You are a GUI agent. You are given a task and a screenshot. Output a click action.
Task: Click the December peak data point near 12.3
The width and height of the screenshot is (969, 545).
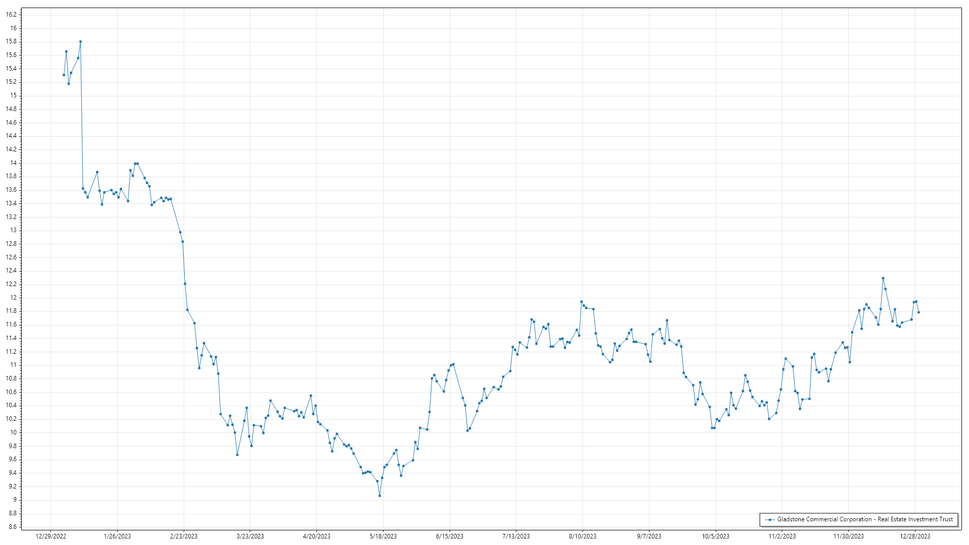[883, 278]
